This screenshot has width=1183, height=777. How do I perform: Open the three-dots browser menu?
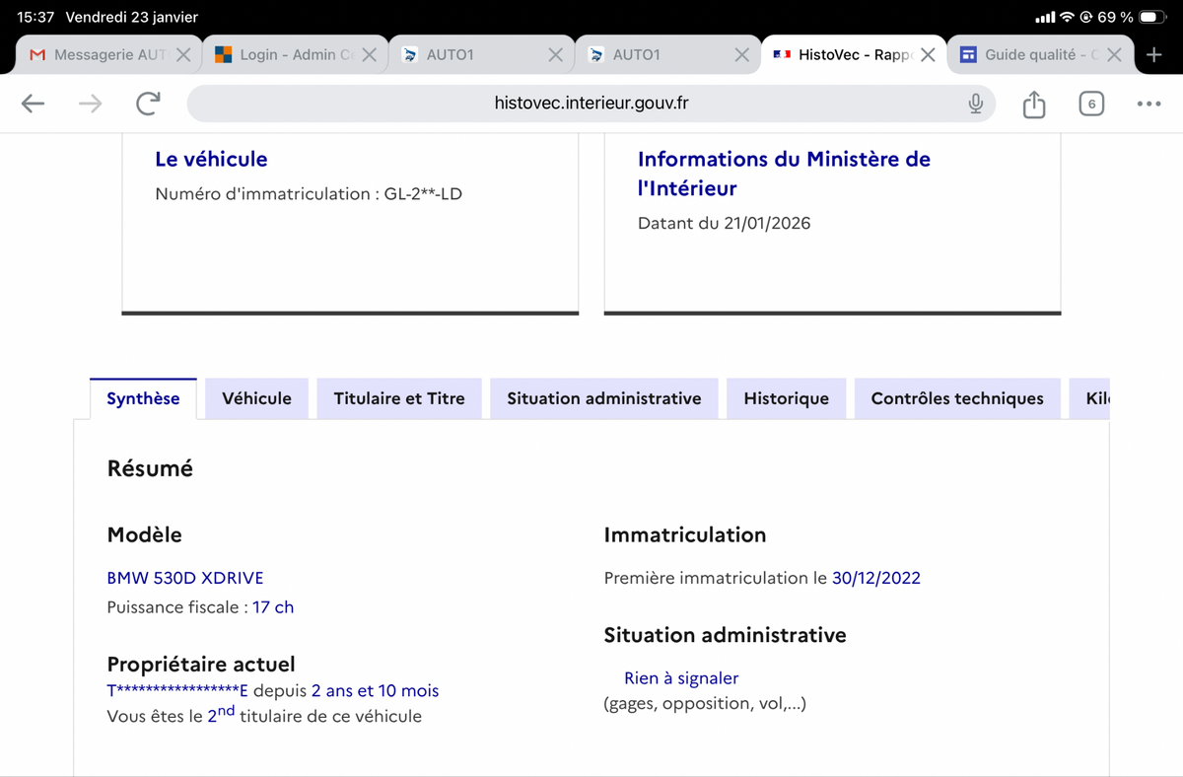pyautogui.click(x=1148, y=104)
